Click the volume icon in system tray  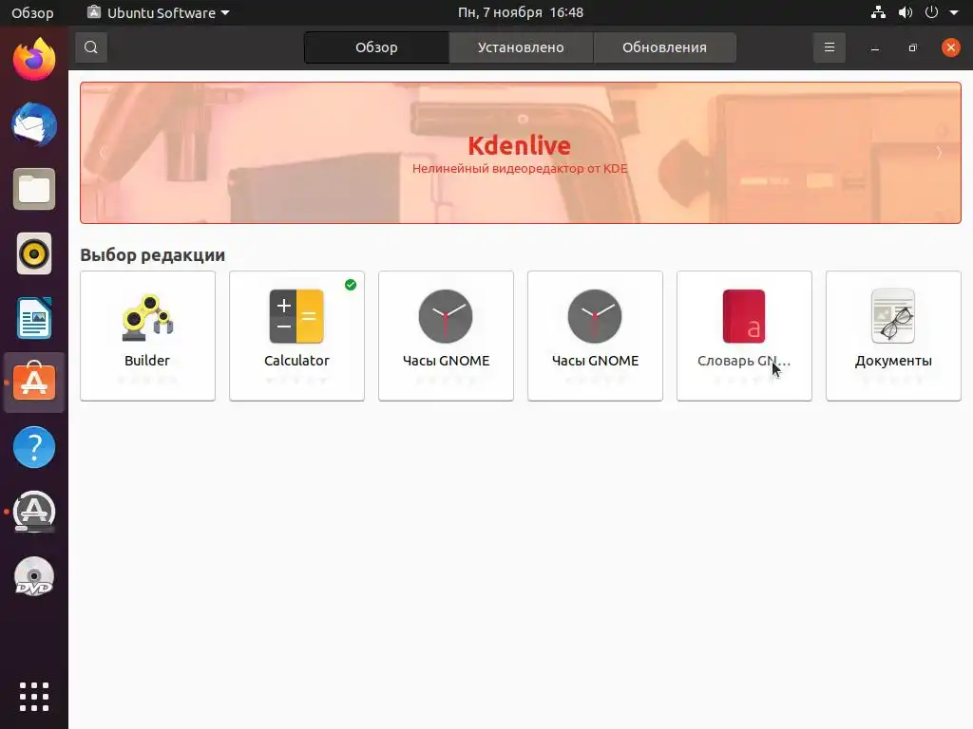pyautogui.click(x=906, y=12)
